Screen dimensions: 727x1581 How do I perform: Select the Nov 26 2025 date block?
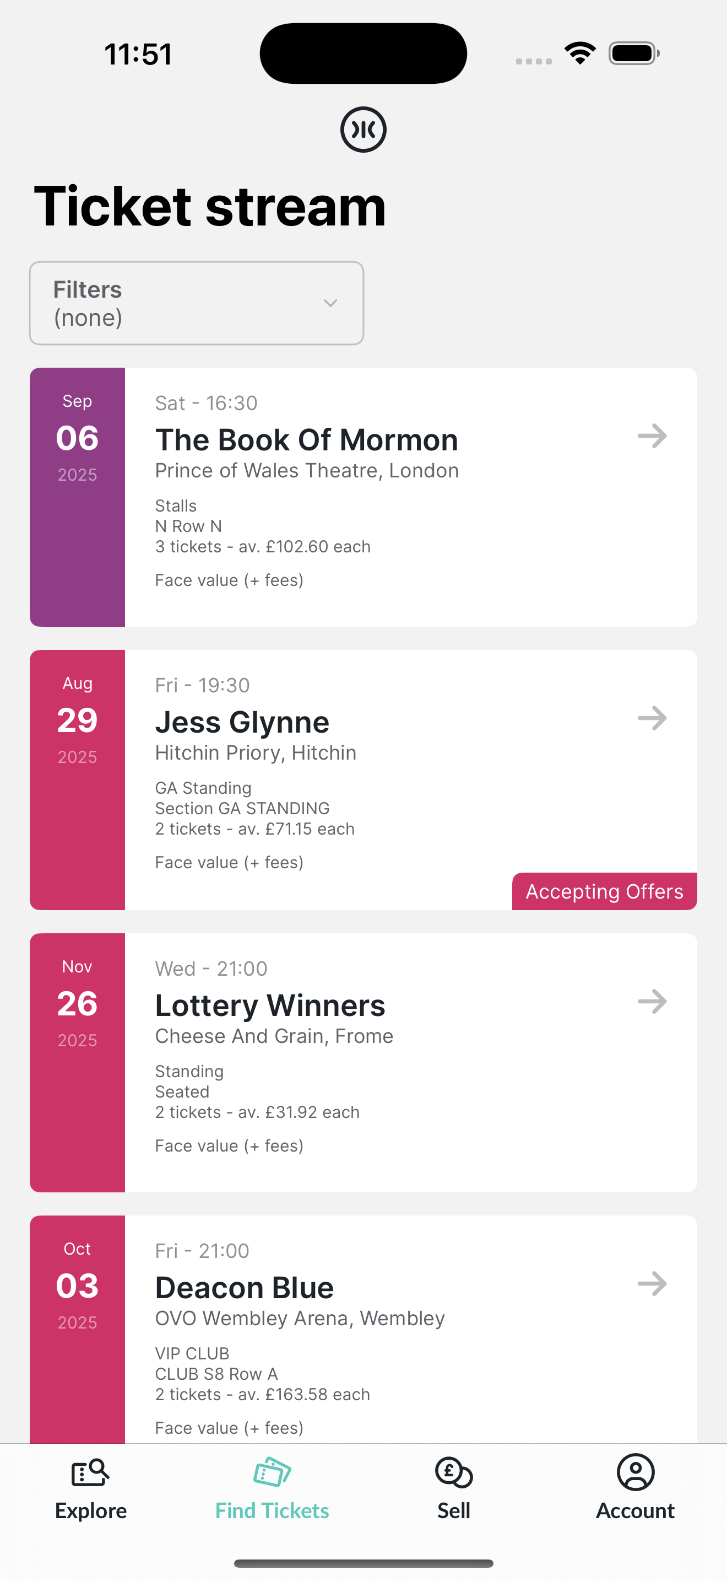pos(77,1063)
